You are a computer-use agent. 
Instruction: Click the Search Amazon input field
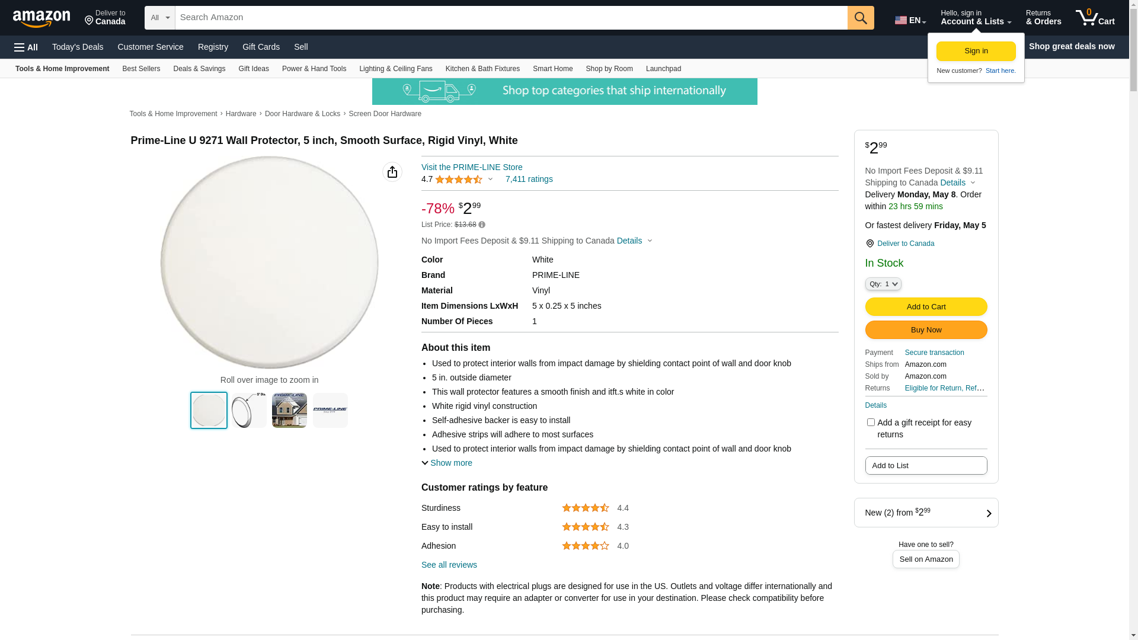(511, 18)
